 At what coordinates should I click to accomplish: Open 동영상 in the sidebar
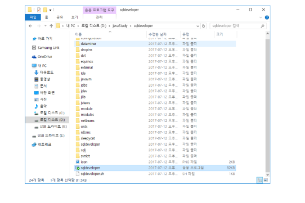[42, 79]
